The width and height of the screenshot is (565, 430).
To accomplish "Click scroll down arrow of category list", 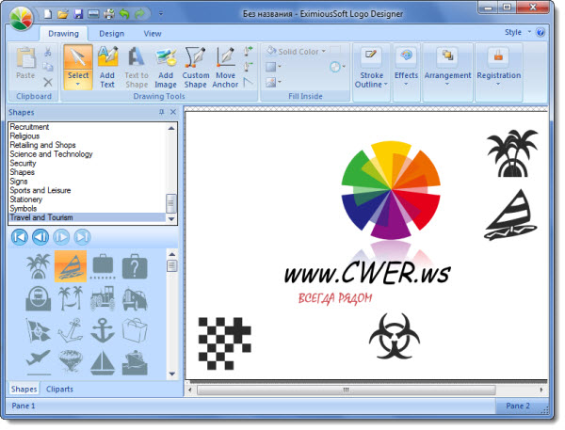I will pos(171,218).
